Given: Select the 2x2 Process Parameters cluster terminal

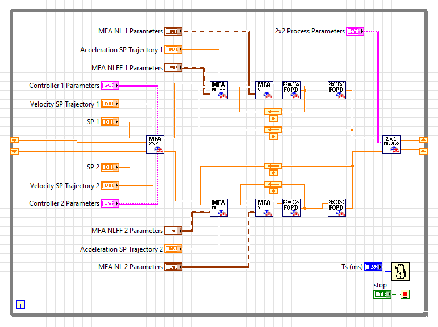Looking at the screenshot, I should [x=355, y=31].
